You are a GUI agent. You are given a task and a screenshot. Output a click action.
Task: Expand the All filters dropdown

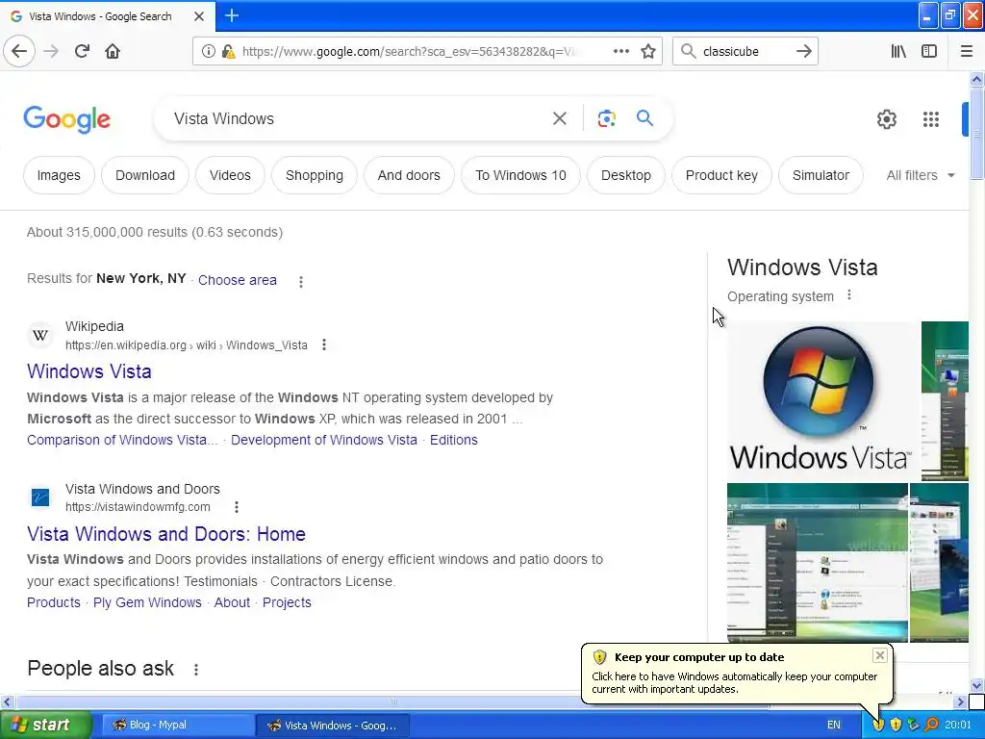(x=921, y=175)
